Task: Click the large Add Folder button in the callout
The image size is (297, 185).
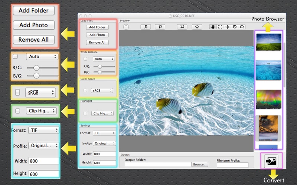Action: click(x=34, y=11)
